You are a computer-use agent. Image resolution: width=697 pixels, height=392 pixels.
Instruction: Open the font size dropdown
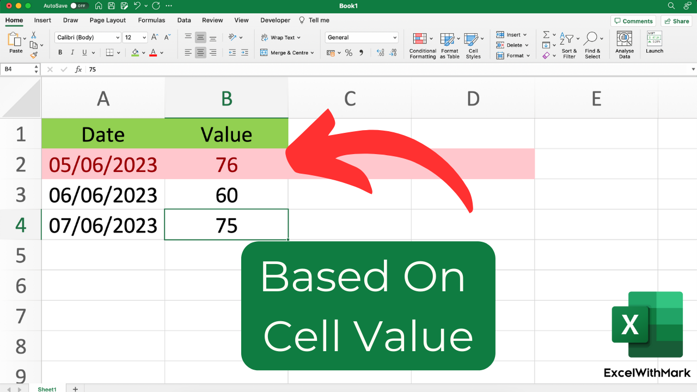click(x=143, y=37)
